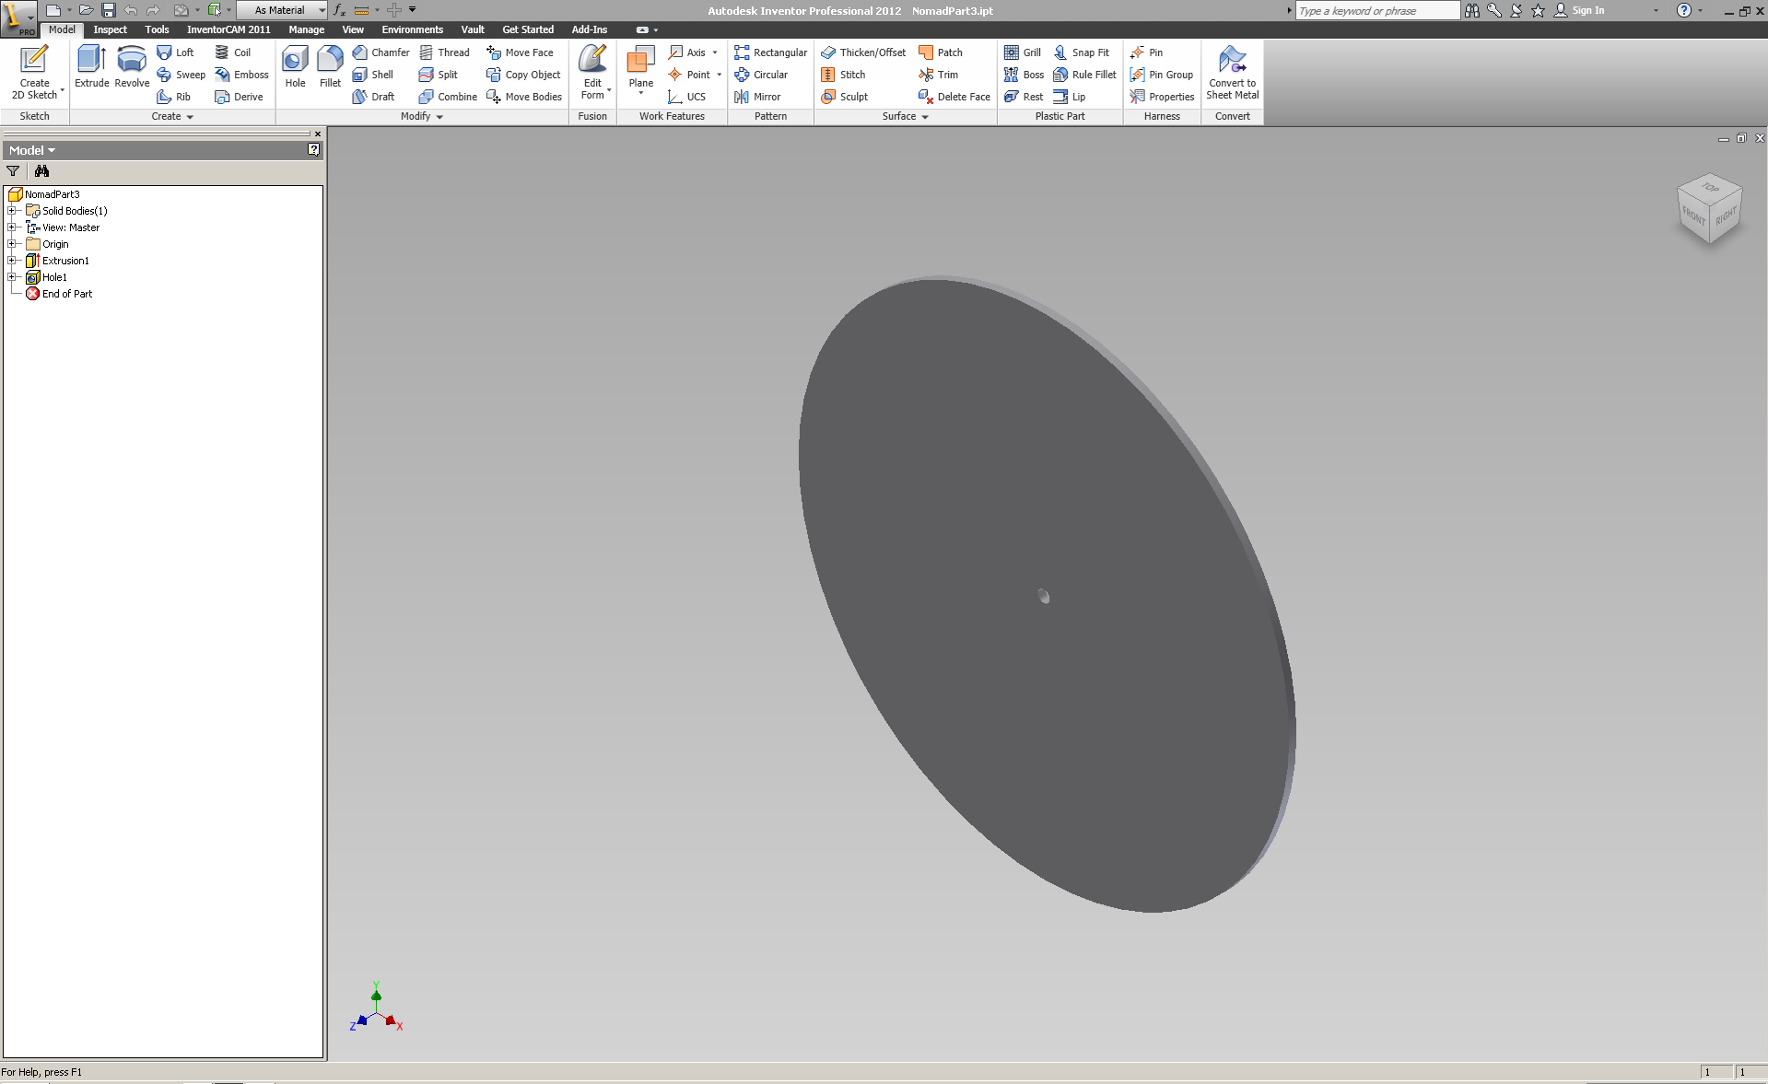Click the Derive tool

point(239,97)
